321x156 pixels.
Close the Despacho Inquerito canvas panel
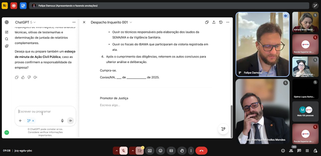click(84, 22)
